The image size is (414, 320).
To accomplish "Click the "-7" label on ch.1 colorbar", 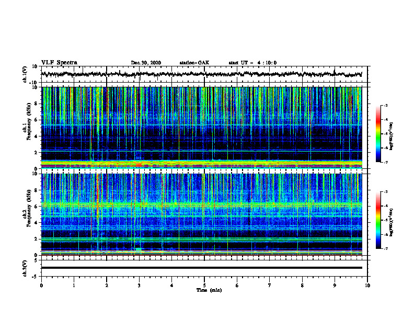I will point(386,162).
